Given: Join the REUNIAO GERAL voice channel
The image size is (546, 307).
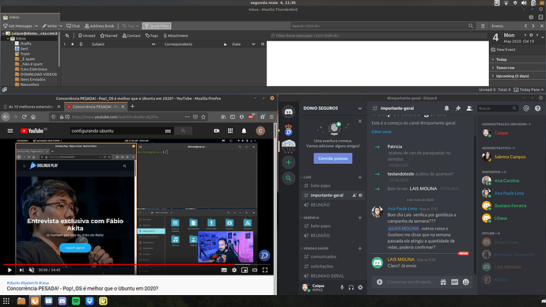Looking at the screenshot, I should point(327,275).
